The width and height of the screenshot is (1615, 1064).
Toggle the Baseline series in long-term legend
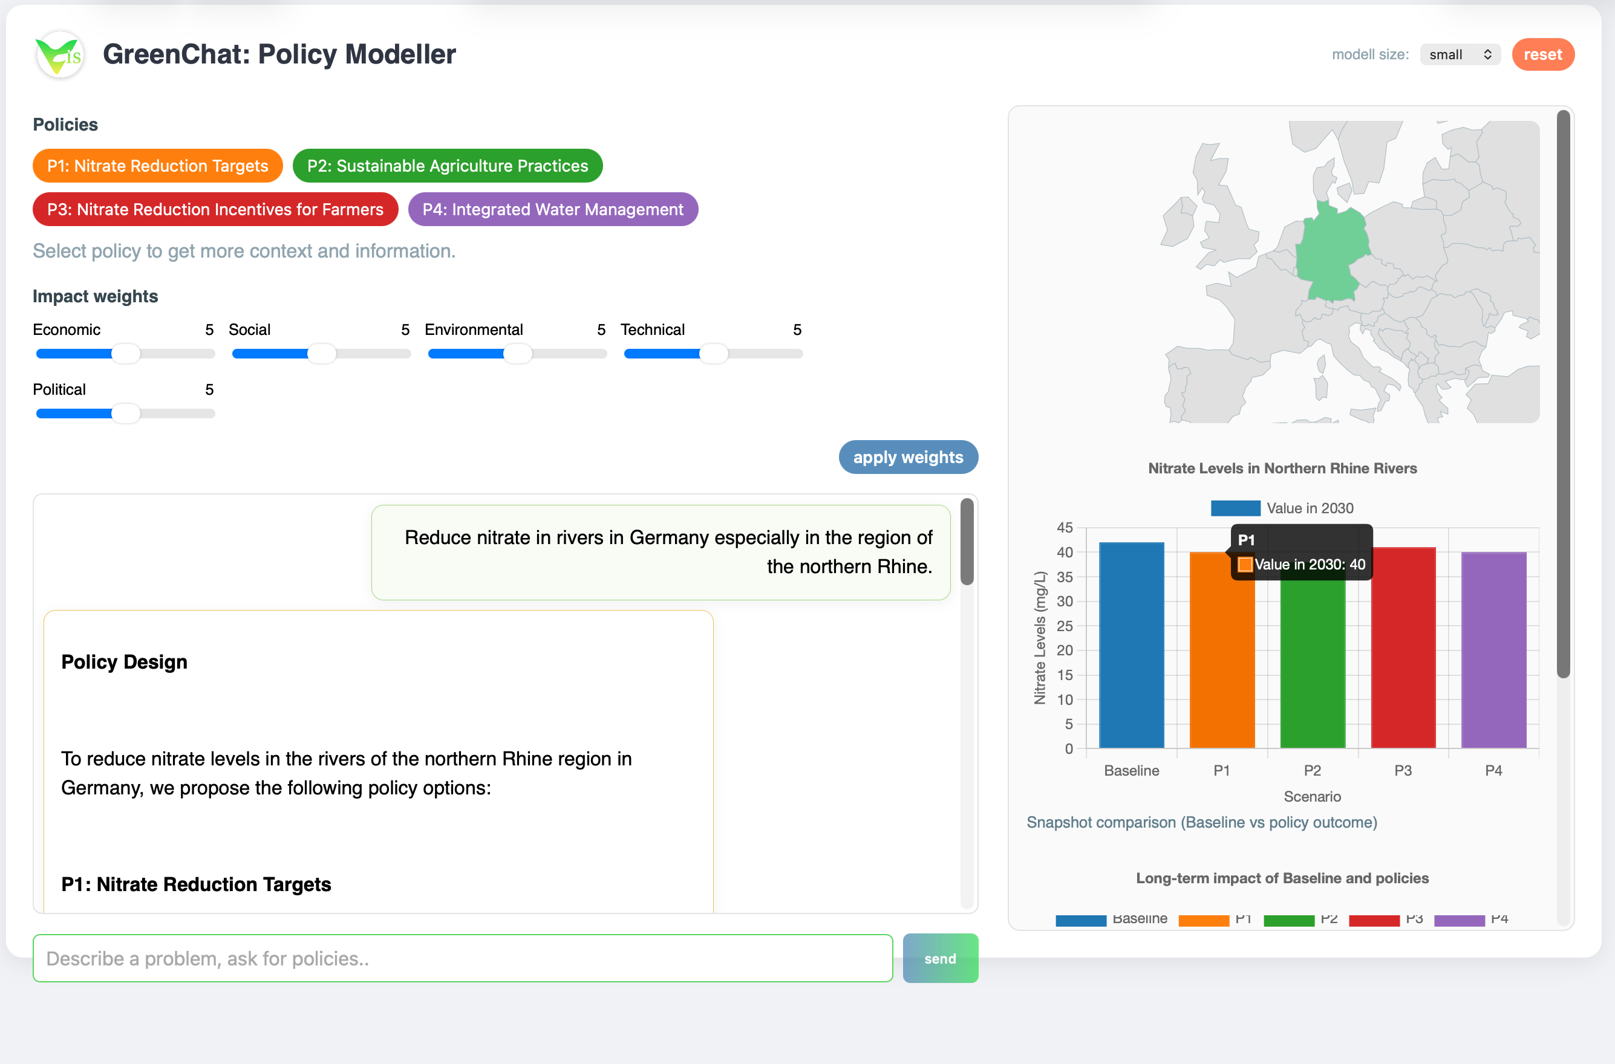click(1114, 918)
